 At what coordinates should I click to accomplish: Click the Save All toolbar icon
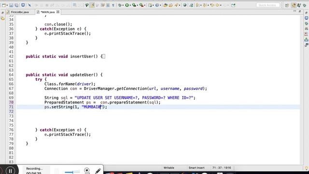pos(16,5)
